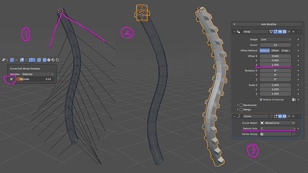Screen dimensions: 308x173
Task: Toggle X-ray view icon in viewport header
Action: (39, 60)
